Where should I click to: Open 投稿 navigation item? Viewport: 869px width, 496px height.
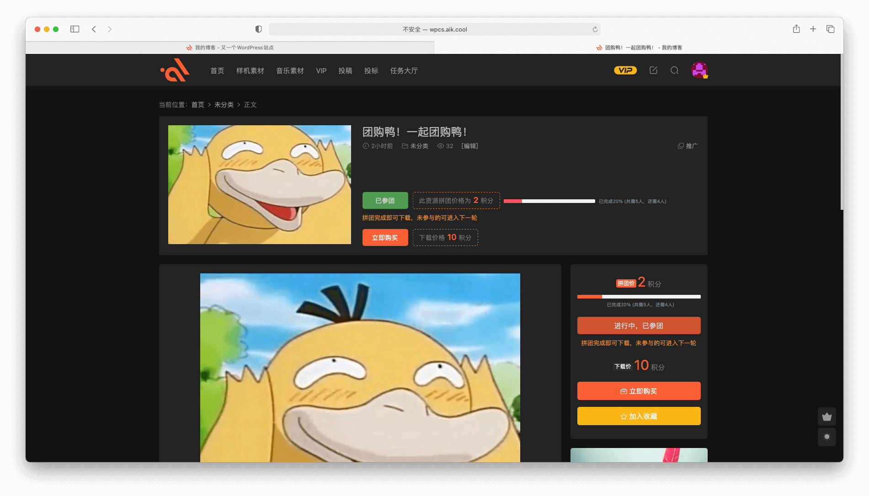[x=345, y=70]
